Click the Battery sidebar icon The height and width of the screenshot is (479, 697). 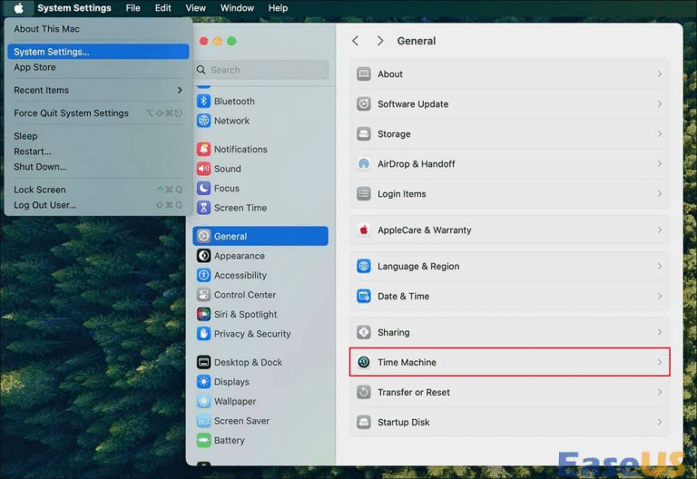[x=203, y=441]
